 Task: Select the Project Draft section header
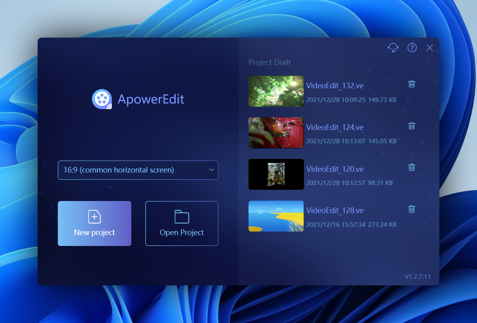tap(270, 62)
